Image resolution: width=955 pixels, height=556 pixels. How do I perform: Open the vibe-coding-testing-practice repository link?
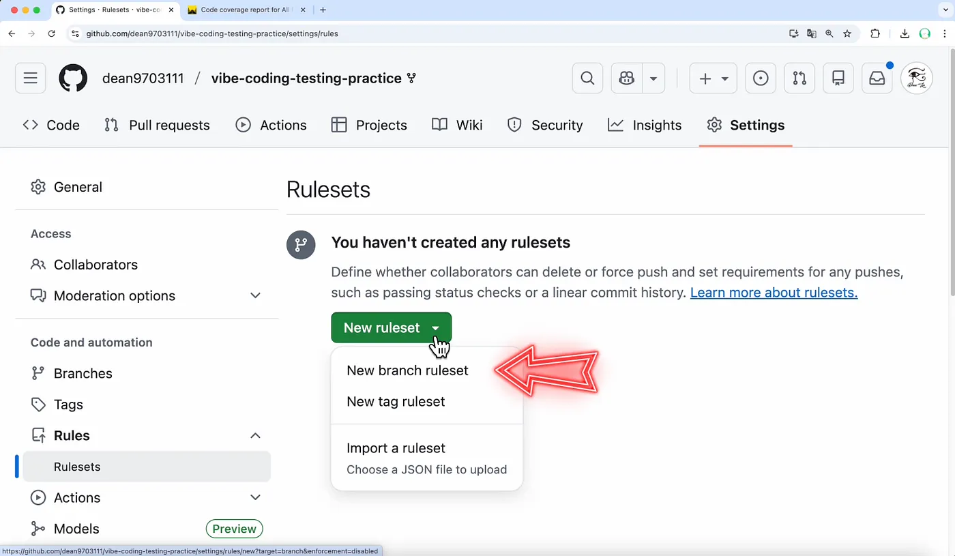point(306,78)
